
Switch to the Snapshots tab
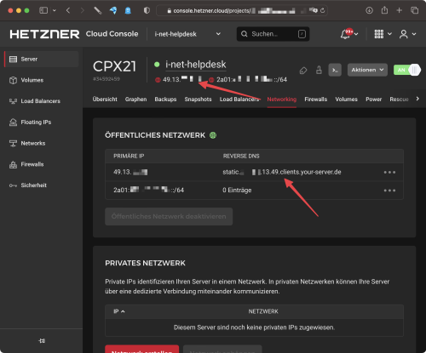click(x=198, y=100)
